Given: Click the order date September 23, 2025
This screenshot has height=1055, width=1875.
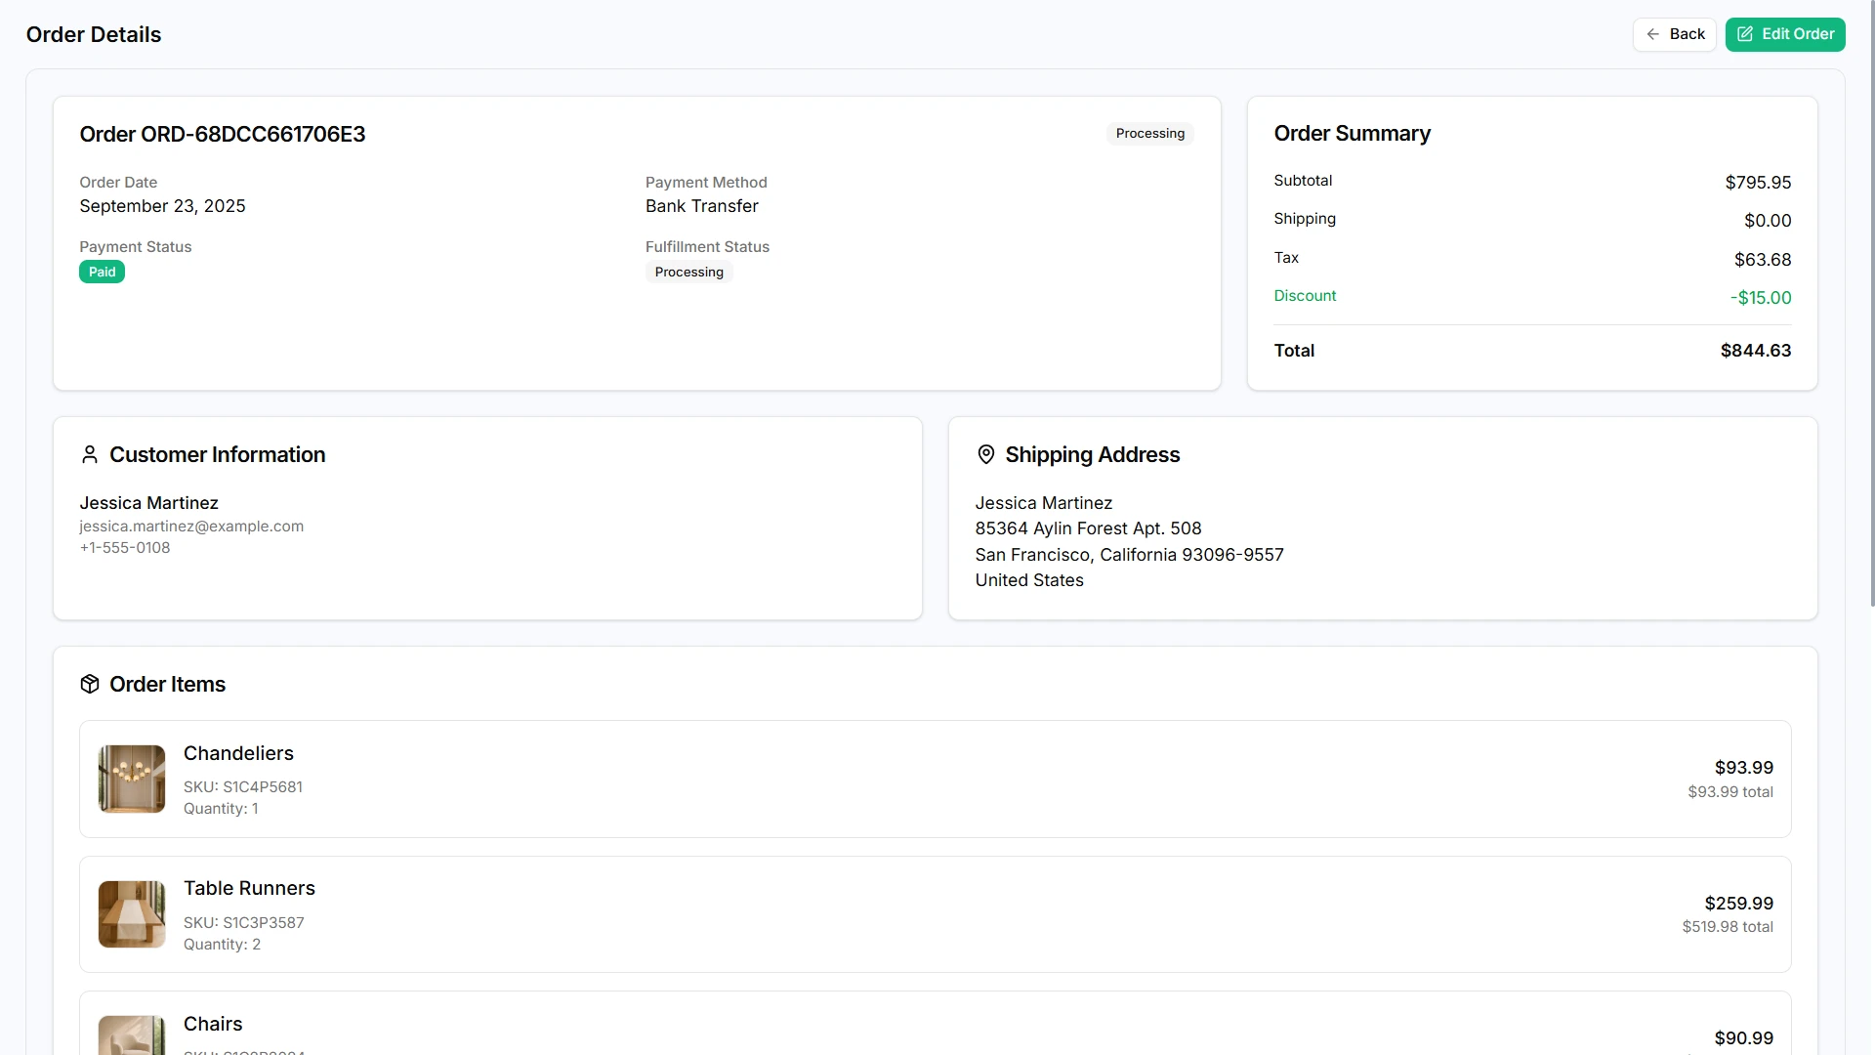Looking at the screenshot, I should point(162,206).
